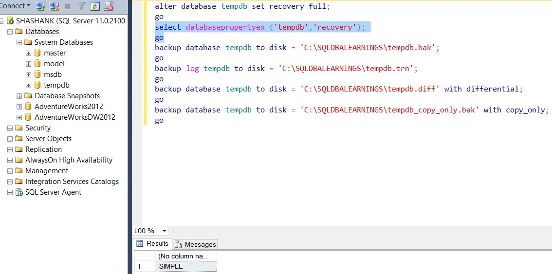
Task: Click the master database cylinder icon
Action: pos(37,53)
